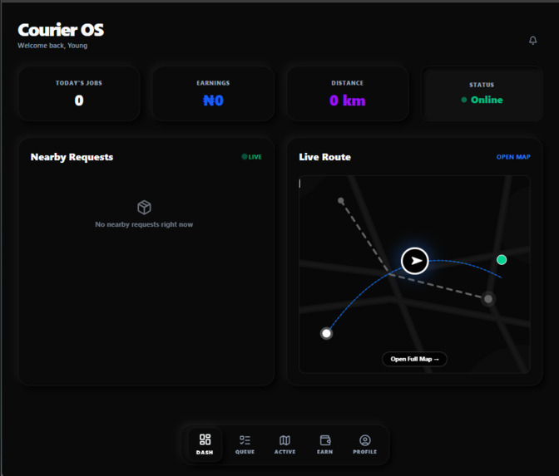Open the Active tab with map icon
The width and height of the screenshot is (559, 476).
[284, 444]
